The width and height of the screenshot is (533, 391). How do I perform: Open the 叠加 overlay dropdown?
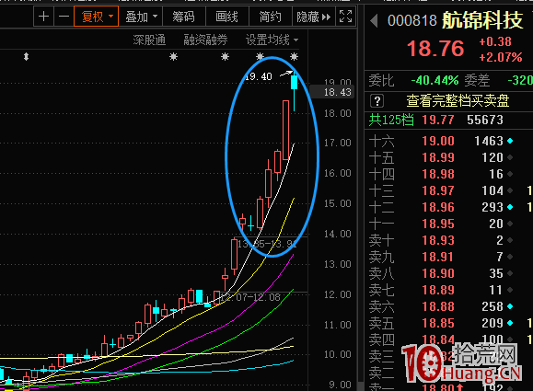[x=141, y=17]
